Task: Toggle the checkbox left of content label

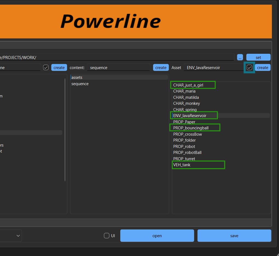Action: pos(46,67)
